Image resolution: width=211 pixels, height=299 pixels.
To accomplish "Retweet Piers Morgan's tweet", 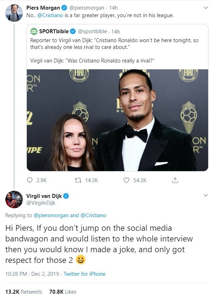I will (78, 180).
